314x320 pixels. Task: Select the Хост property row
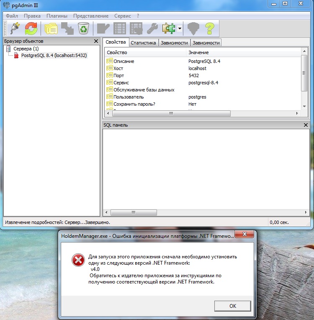tap(203, 68)
